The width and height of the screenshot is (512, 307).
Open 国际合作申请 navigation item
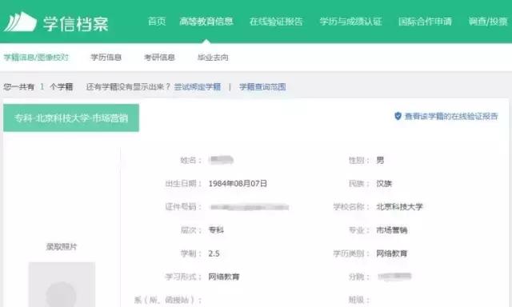click(x=425, y=22)
